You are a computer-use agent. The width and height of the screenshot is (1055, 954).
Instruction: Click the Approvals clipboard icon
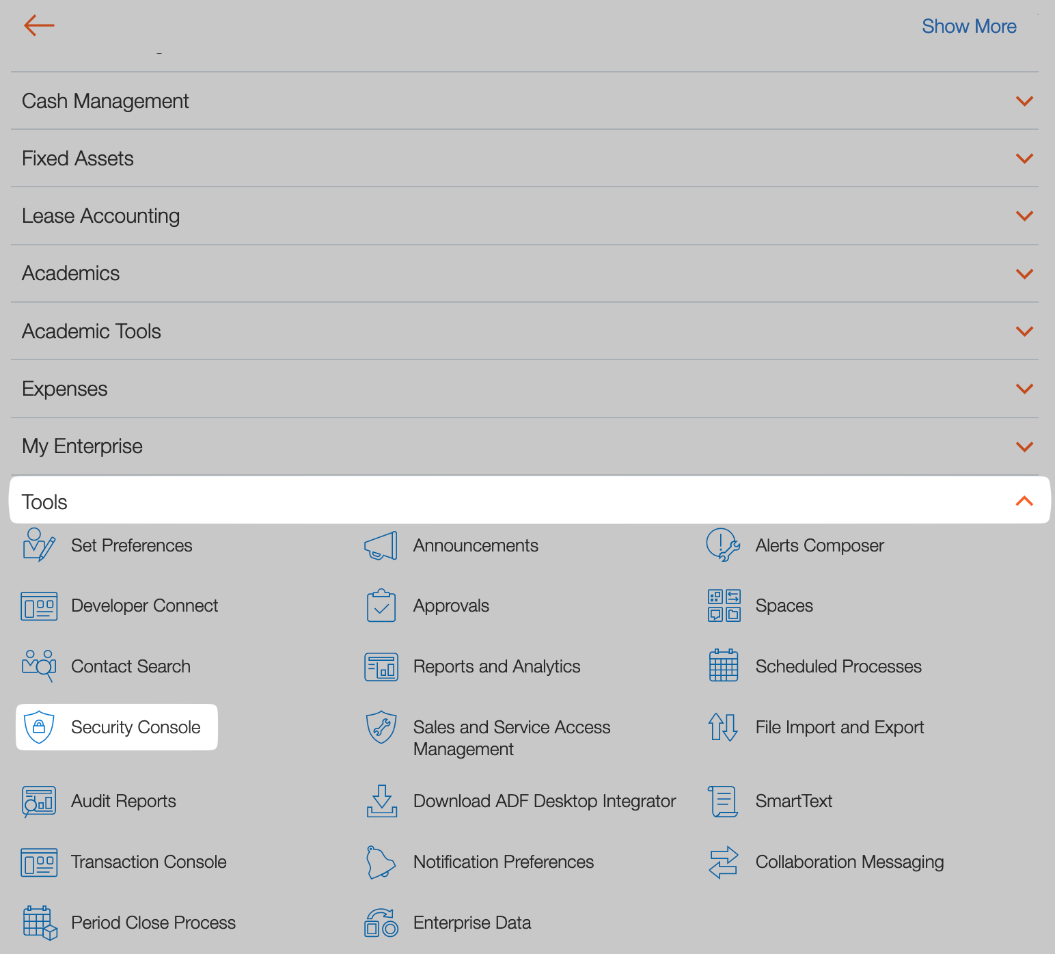tap(381, 605)
